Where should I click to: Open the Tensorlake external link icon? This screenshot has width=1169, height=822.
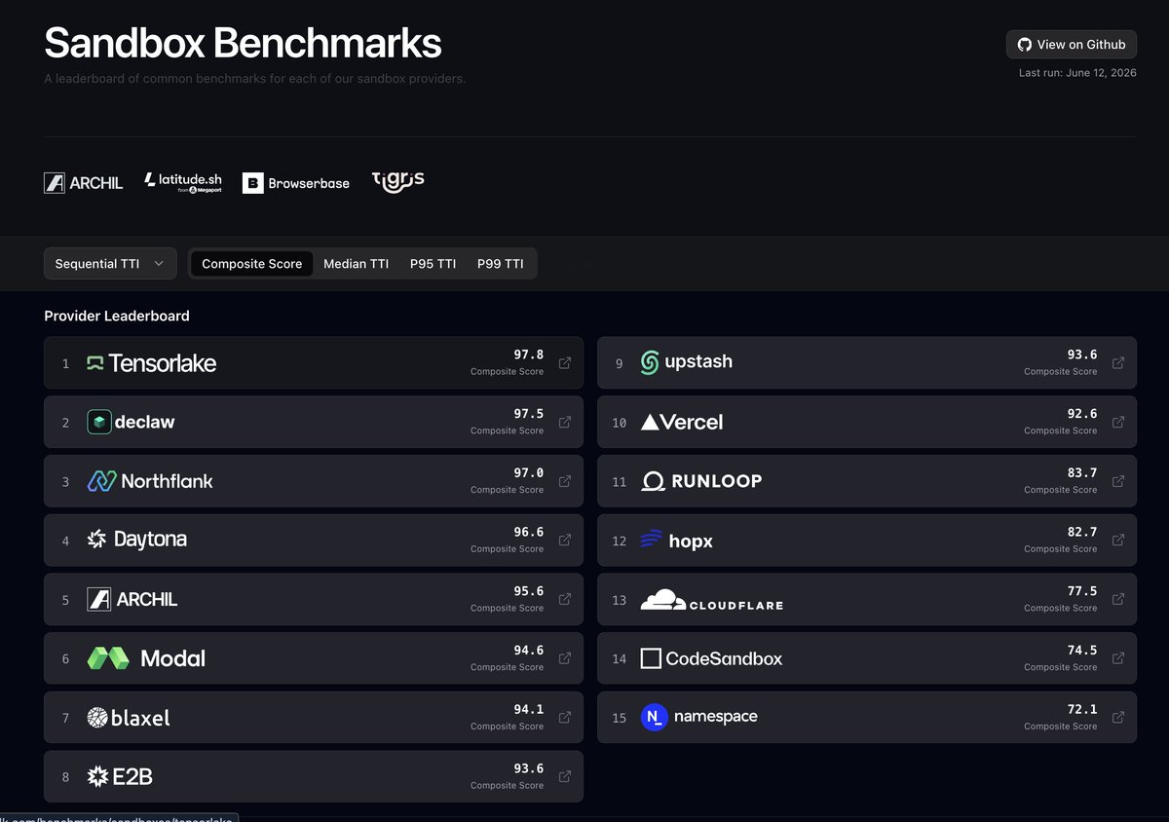click(565, 363)
